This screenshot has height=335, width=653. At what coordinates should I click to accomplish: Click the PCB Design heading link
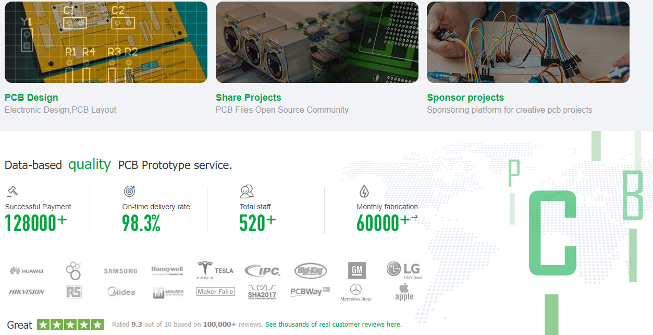[x=31, y=98]
